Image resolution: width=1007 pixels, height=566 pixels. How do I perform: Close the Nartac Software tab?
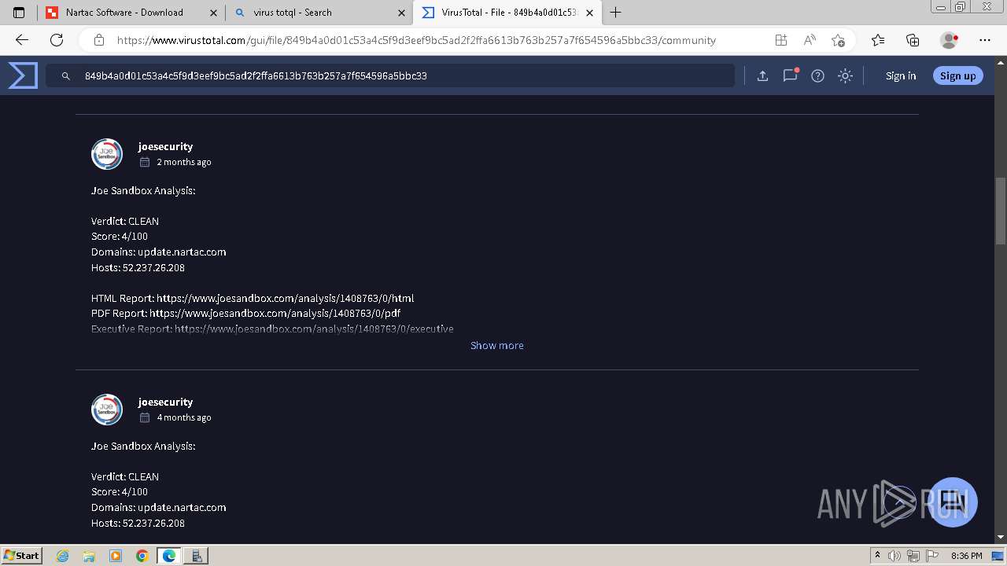pos(213,13)
